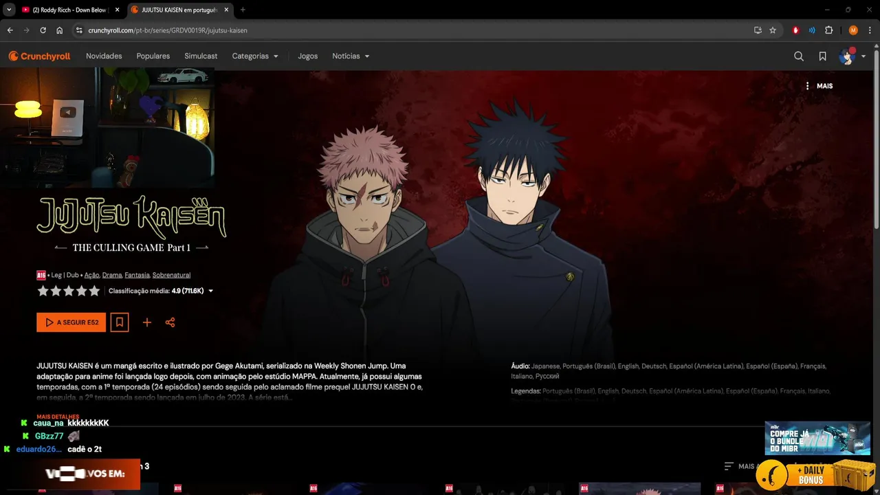Screen dimensions: 880x495
Task: Open the Sobrenatural genre link
Action: tap(171, 275)
